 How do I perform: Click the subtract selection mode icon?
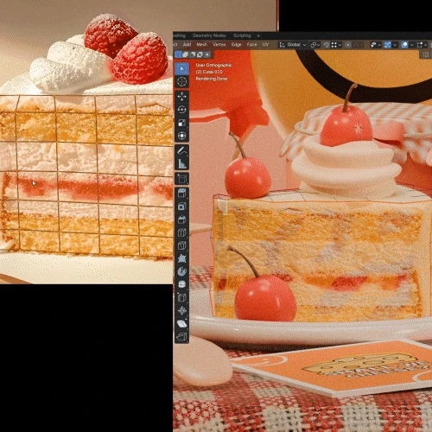(193, 54)
